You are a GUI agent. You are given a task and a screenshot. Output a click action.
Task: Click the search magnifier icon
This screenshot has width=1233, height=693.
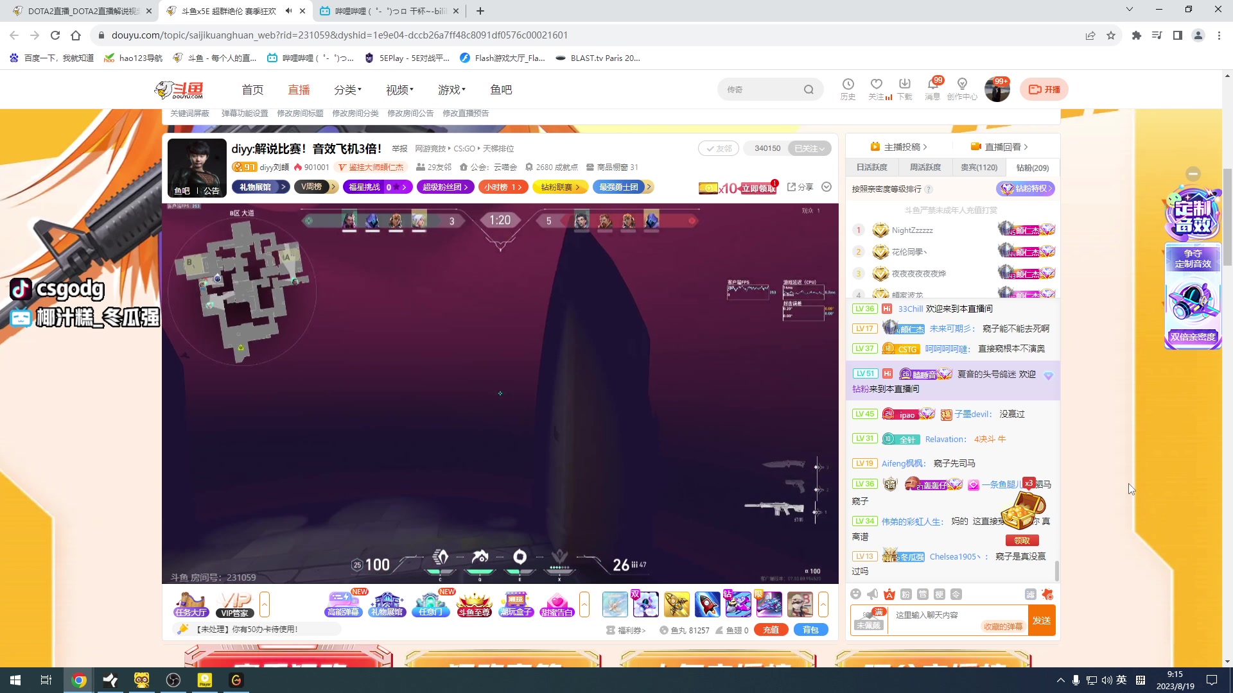pos(809,90)
